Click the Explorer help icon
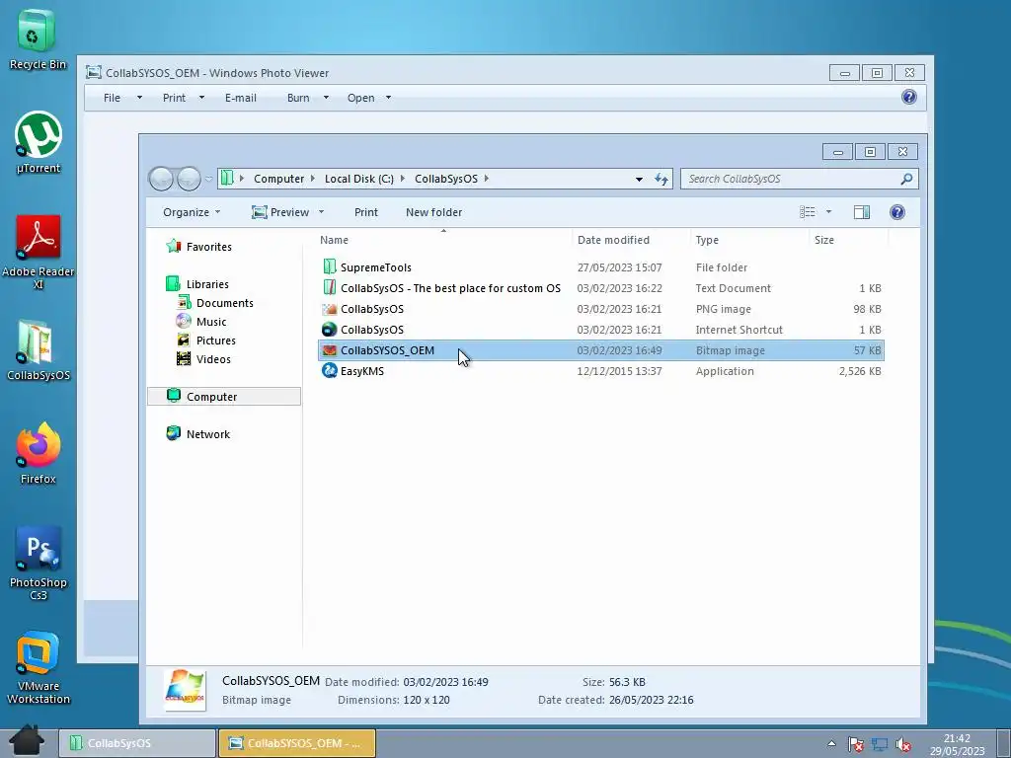The image size is (1011, 758). pyautogui.click(x=896, y=212)
